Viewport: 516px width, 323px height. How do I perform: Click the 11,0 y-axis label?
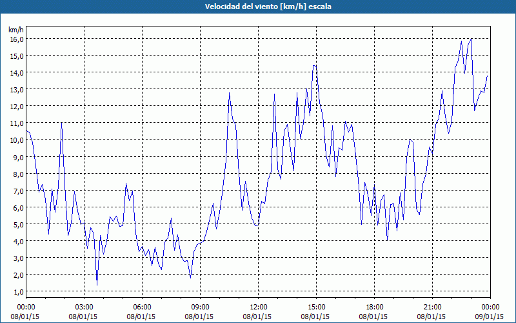click(x=17, y=123)
